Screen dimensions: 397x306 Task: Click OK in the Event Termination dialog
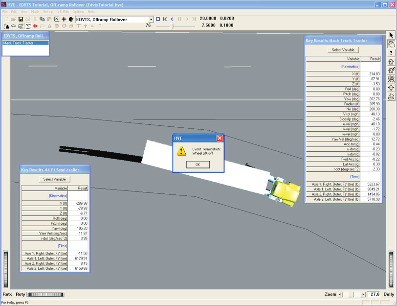pyautogui.click(x=198, y=165)
